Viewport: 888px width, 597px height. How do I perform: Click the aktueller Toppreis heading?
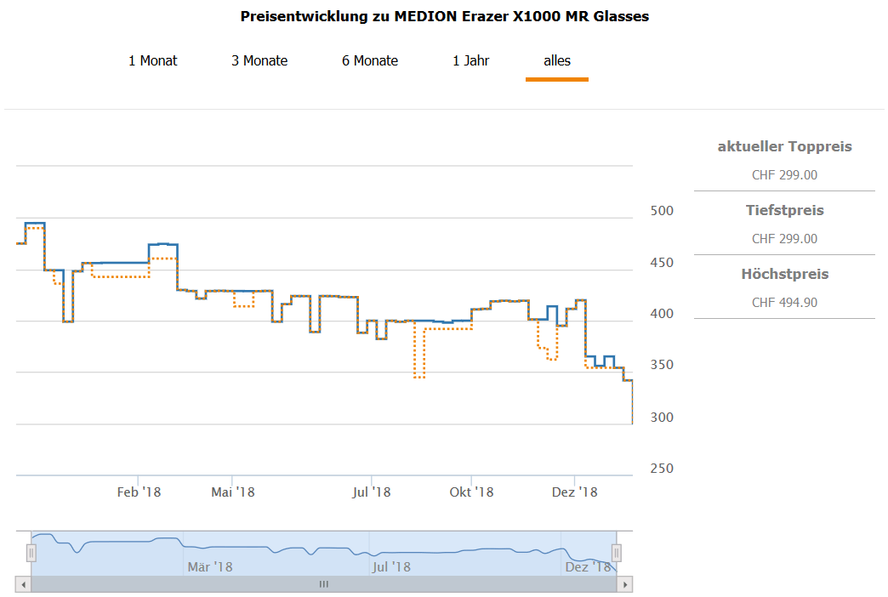[784, 146]
